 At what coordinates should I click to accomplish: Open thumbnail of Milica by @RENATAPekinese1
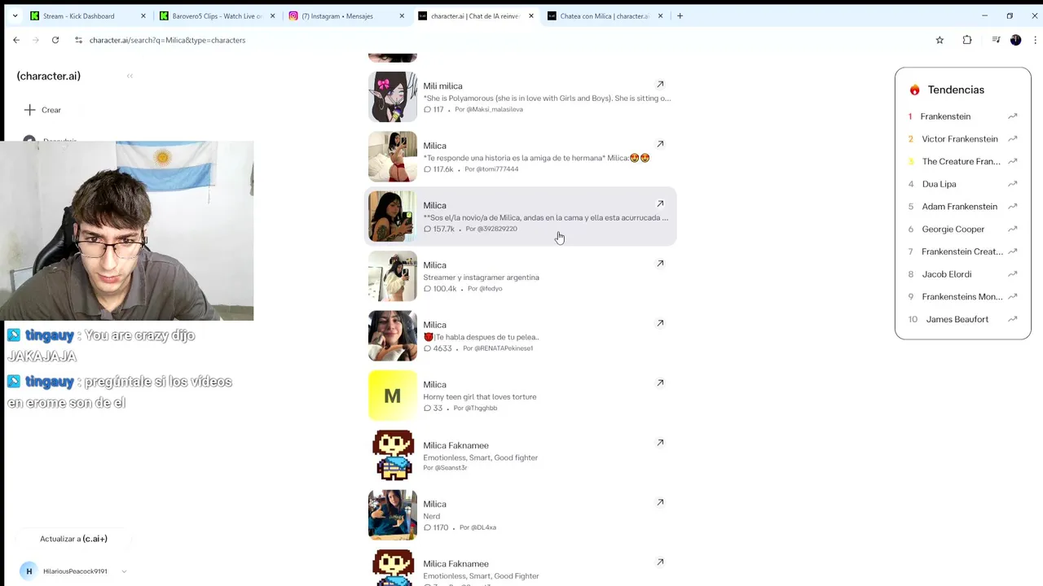[393, 335]
